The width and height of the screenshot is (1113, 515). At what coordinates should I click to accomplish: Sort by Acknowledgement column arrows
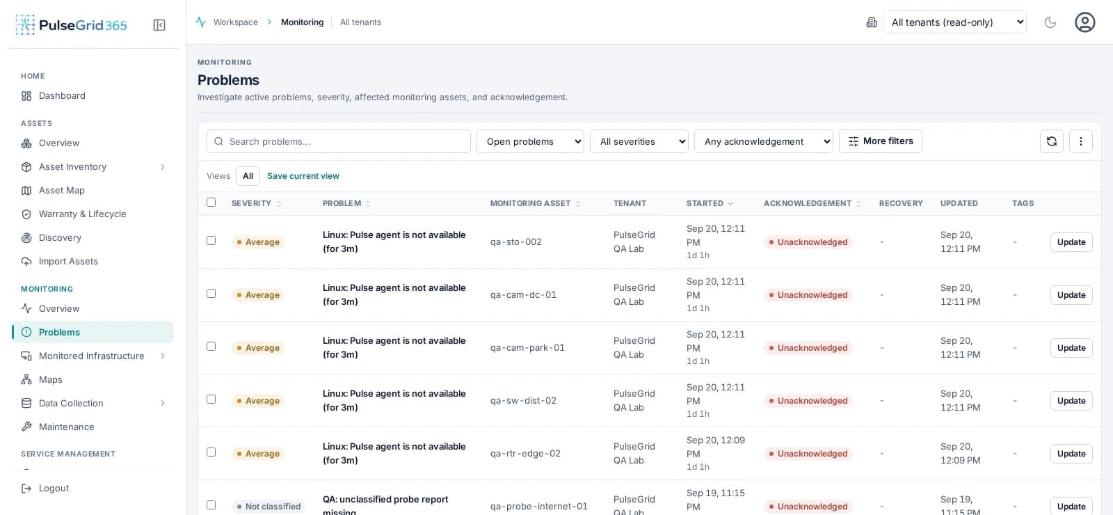click(858, 204)
